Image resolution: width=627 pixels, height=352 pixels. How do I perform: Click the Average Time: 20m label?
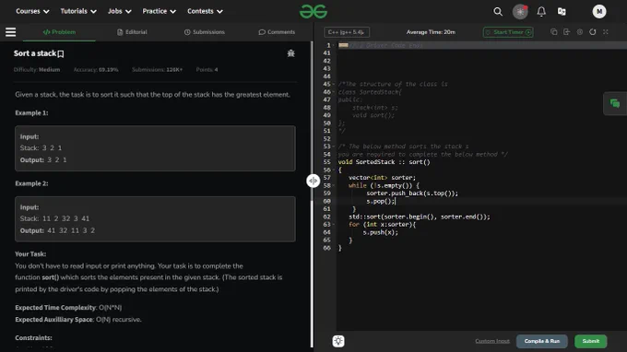[431, 32]
